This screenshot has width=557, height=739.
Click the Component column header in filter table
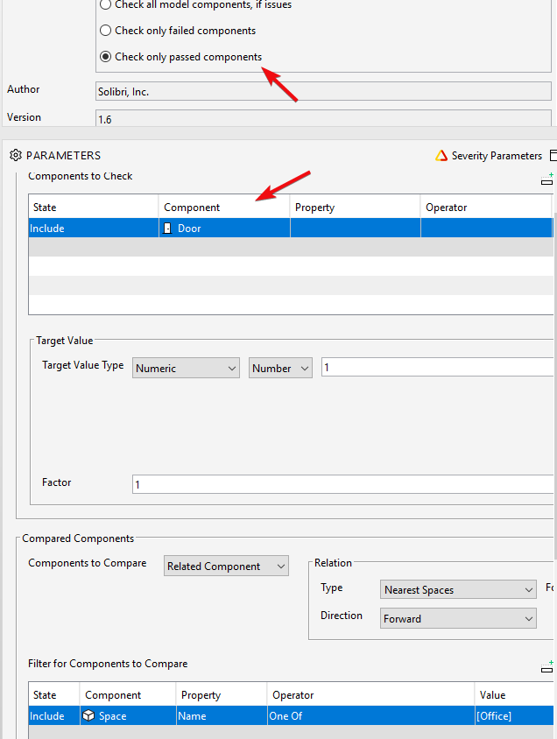pos(128,695)
